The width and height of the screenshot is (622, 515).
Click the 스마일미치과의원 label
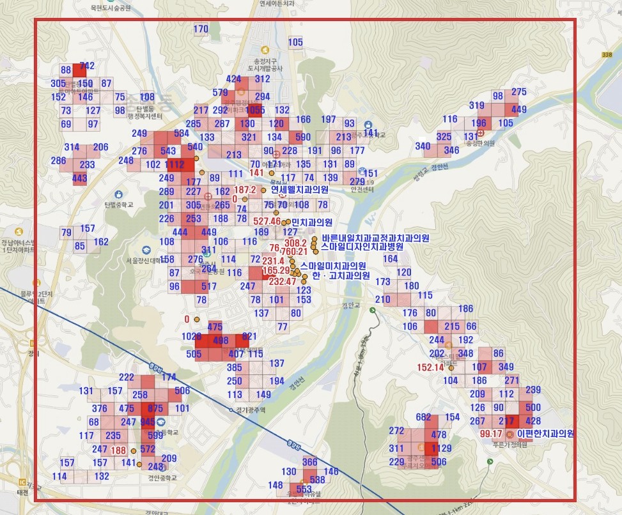pyautogui.click(x=333, y=266)
